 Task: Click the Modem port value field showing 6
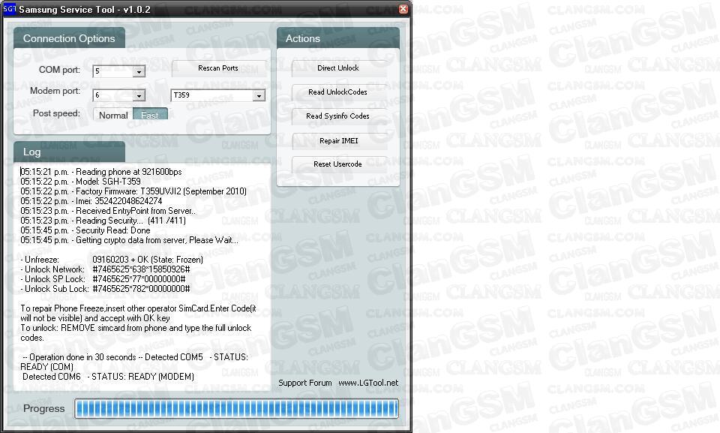(x=113, y=95)
